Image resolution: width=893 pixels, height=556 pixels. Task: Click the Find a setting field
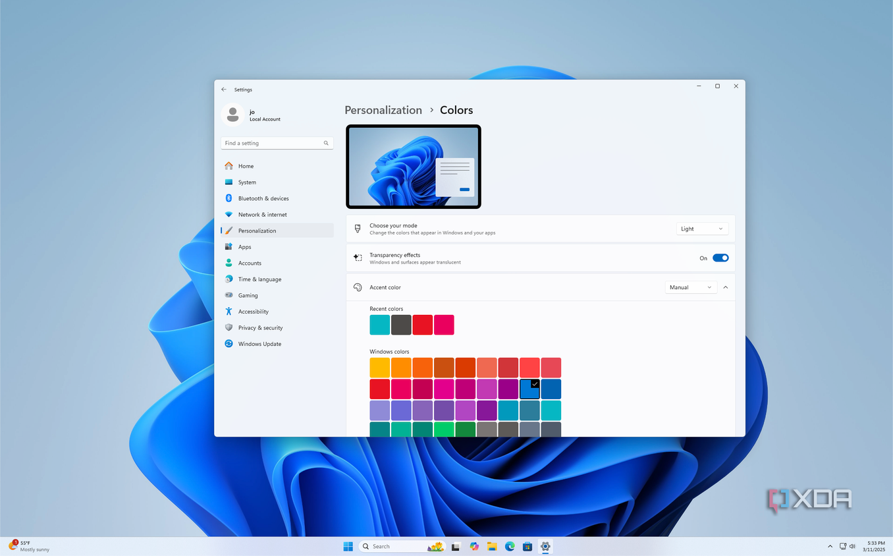[277, 143]
